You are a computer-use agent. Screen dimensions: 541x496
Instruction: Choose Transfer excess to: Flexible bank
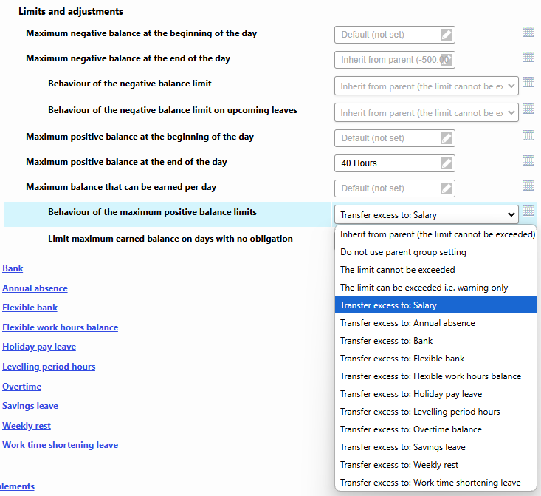[435, 359]
